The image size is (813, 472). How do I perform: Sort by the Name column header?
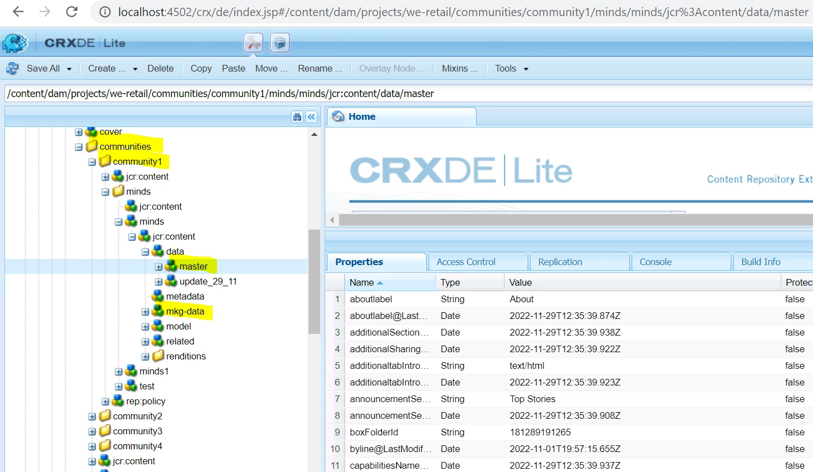tap(391, 282)
